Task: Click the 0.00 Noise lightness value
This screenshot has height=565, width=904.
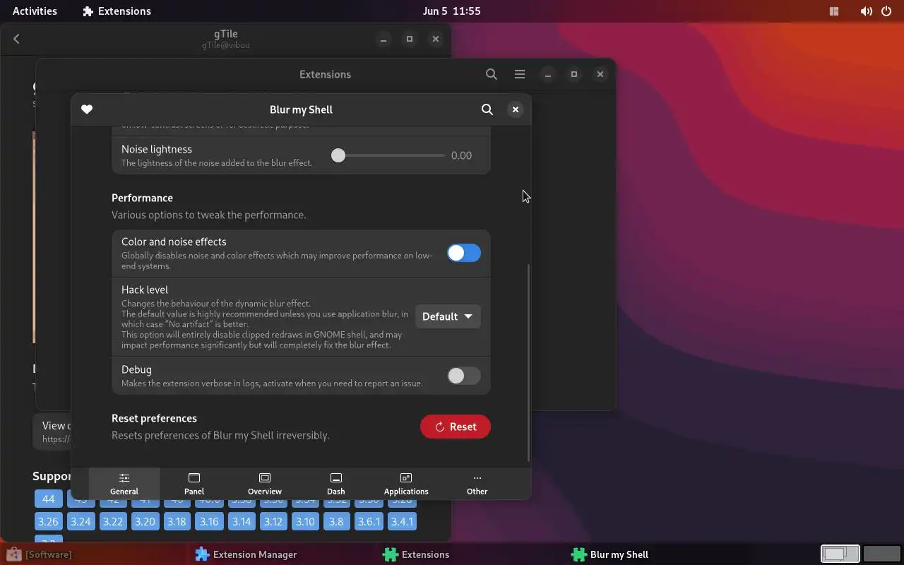Action: 462,155
